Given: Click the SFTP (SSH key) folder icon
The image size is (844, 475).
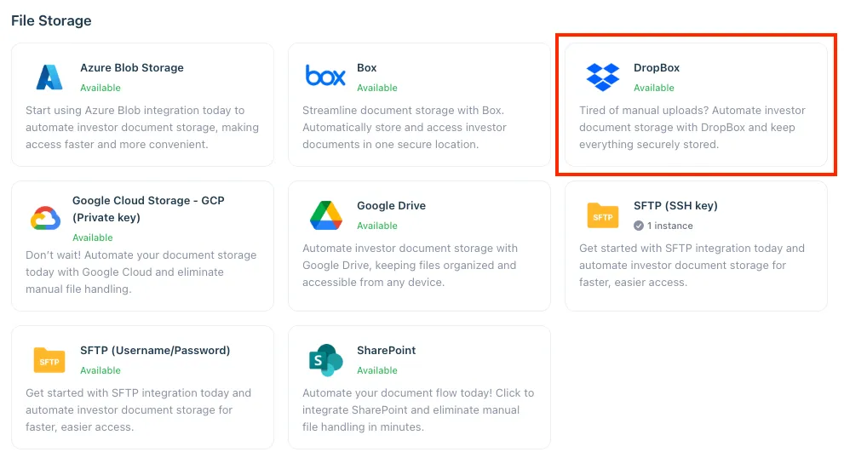Looking at the screenshot, I should tap(602, 215).
